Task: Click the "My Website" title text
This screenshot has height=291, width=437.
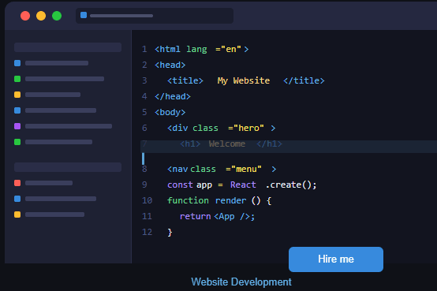Action: (x=244, y=80)
